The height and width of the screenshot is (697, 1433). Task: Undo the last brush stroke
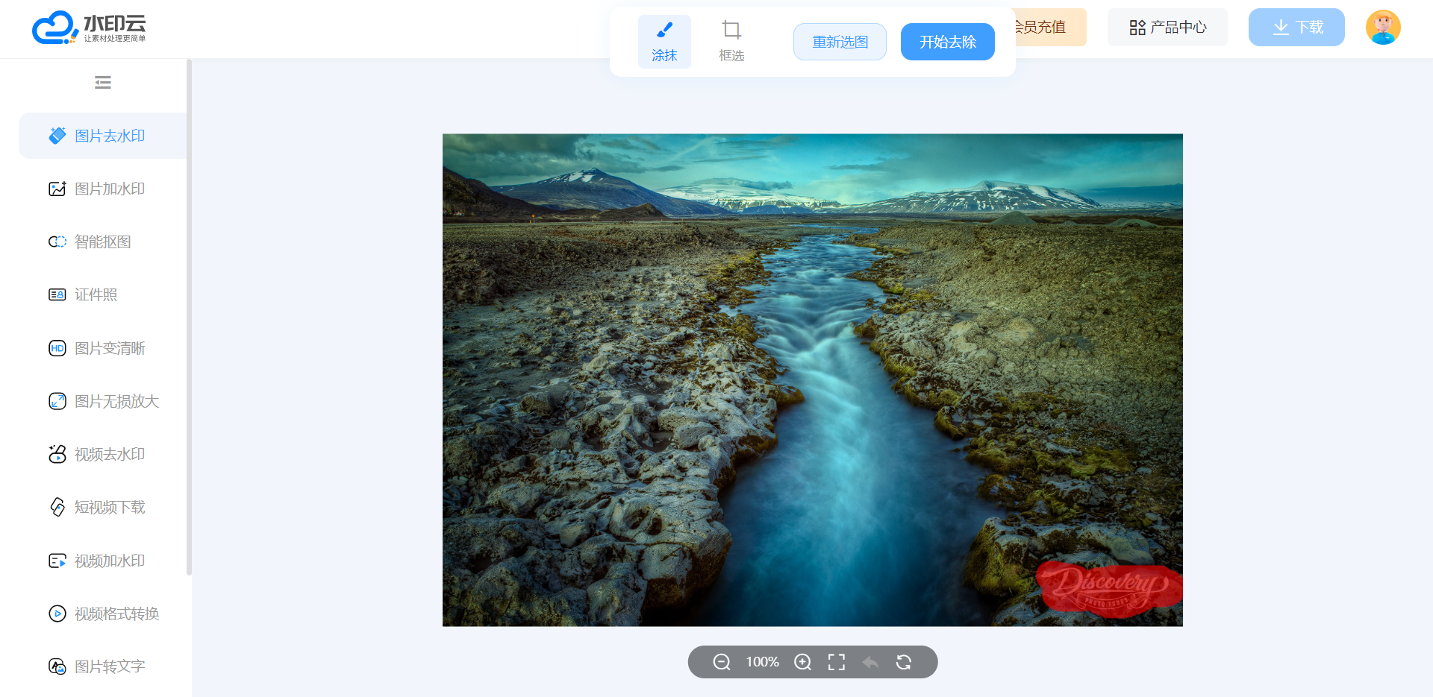870,662
